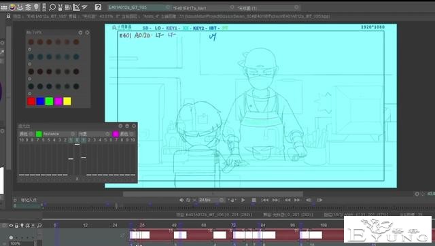Click frame 72 on the timeline ruler
Screen dimensions: 435x246
click(233, 225)
